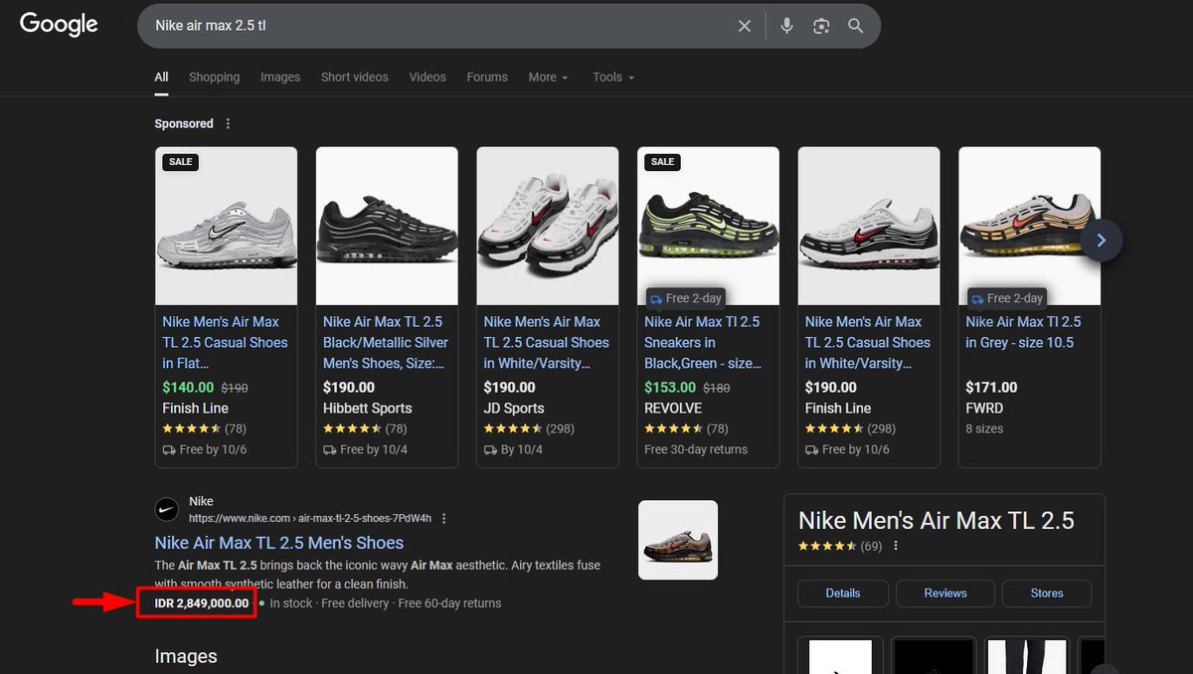Open the FWRD grey shoe thumbnail

coord(1029,226)
